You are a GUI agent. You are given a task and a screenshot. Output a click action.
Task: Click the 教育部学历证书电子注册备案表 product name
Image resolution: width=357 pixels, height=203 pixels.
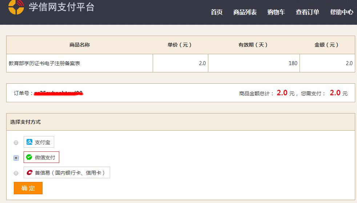44,63
